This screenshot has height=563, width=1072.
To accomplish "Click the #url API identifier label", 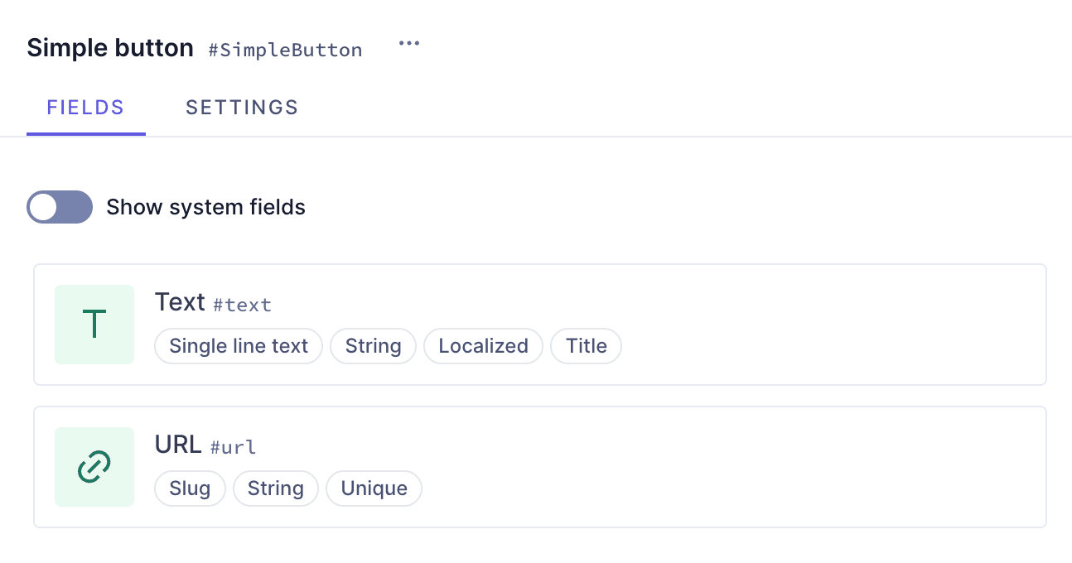I will coord(233,447).
